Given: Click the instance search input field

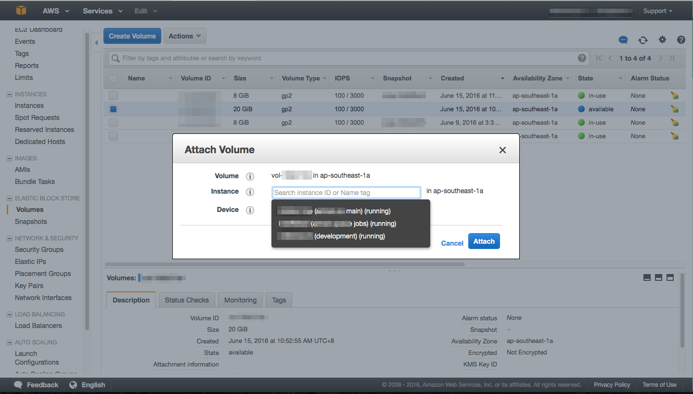Looking at the screenshot, I should tap(346, 192).
